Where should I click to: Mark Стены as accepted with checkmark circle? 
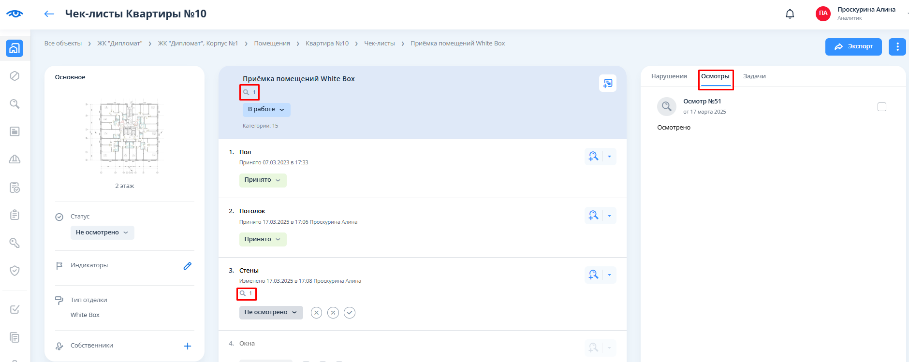pos(350,313)
